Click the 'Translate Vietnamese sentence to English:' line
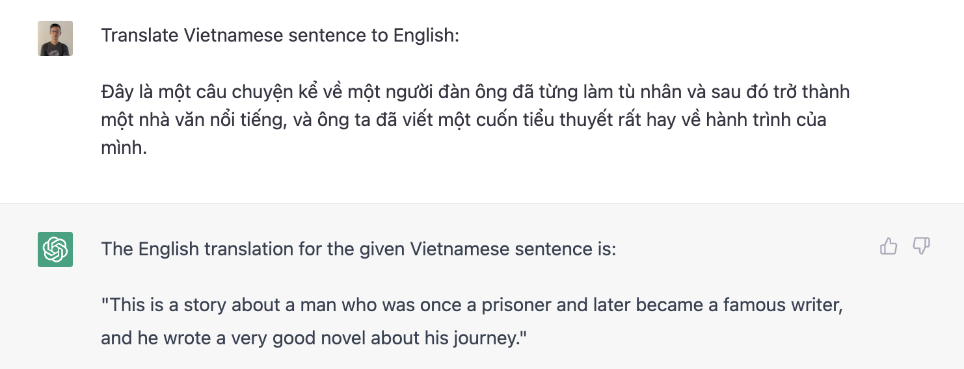 click(280, 35)
